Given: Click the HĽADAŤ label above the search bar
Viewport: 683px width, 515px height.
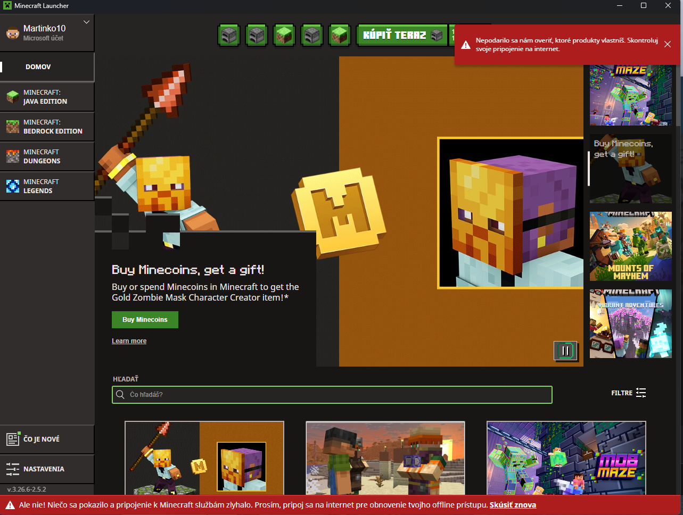Looking at the screenshot, I should pos(126,379).
